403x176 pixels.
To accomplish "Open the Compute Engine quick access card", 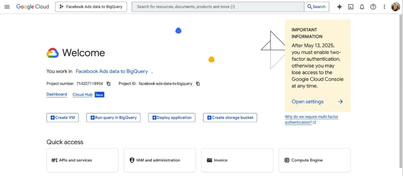I will pos(314,160).
